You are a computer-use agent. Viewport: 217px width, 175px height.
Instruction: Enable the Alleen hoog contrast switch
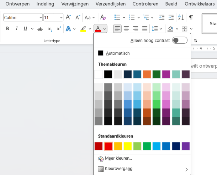(x=179, y=40)
